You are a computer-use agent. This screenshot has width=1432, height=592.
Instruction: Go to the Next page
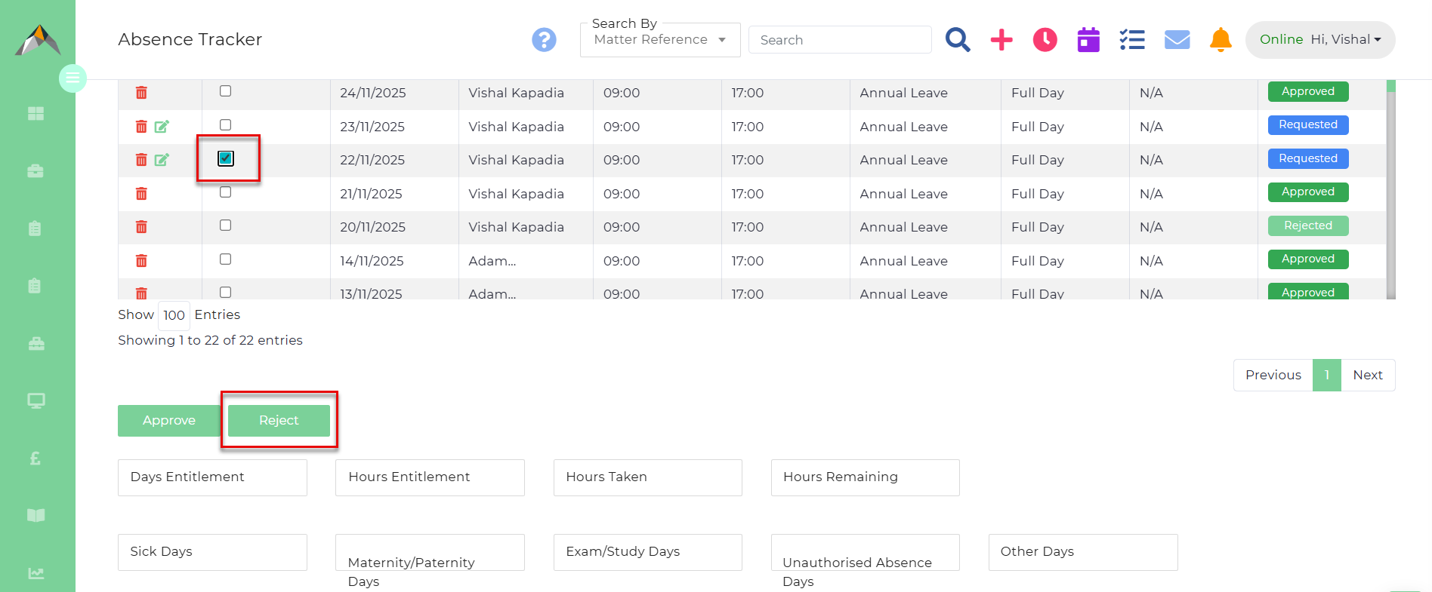(x=1368, y=376)
